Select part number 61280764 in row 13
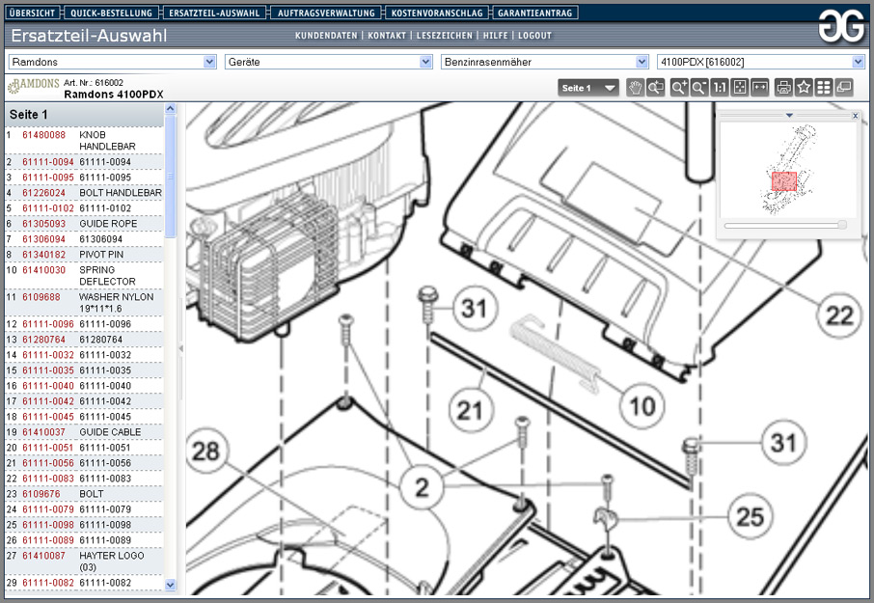 coord(43,340)
